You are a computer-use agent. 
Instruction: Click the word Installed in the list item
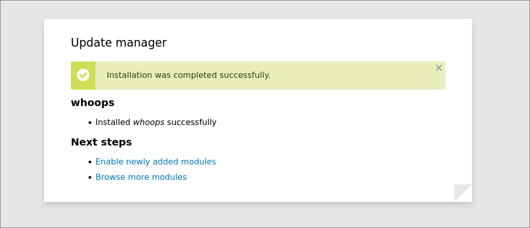[x=113, y=122]
